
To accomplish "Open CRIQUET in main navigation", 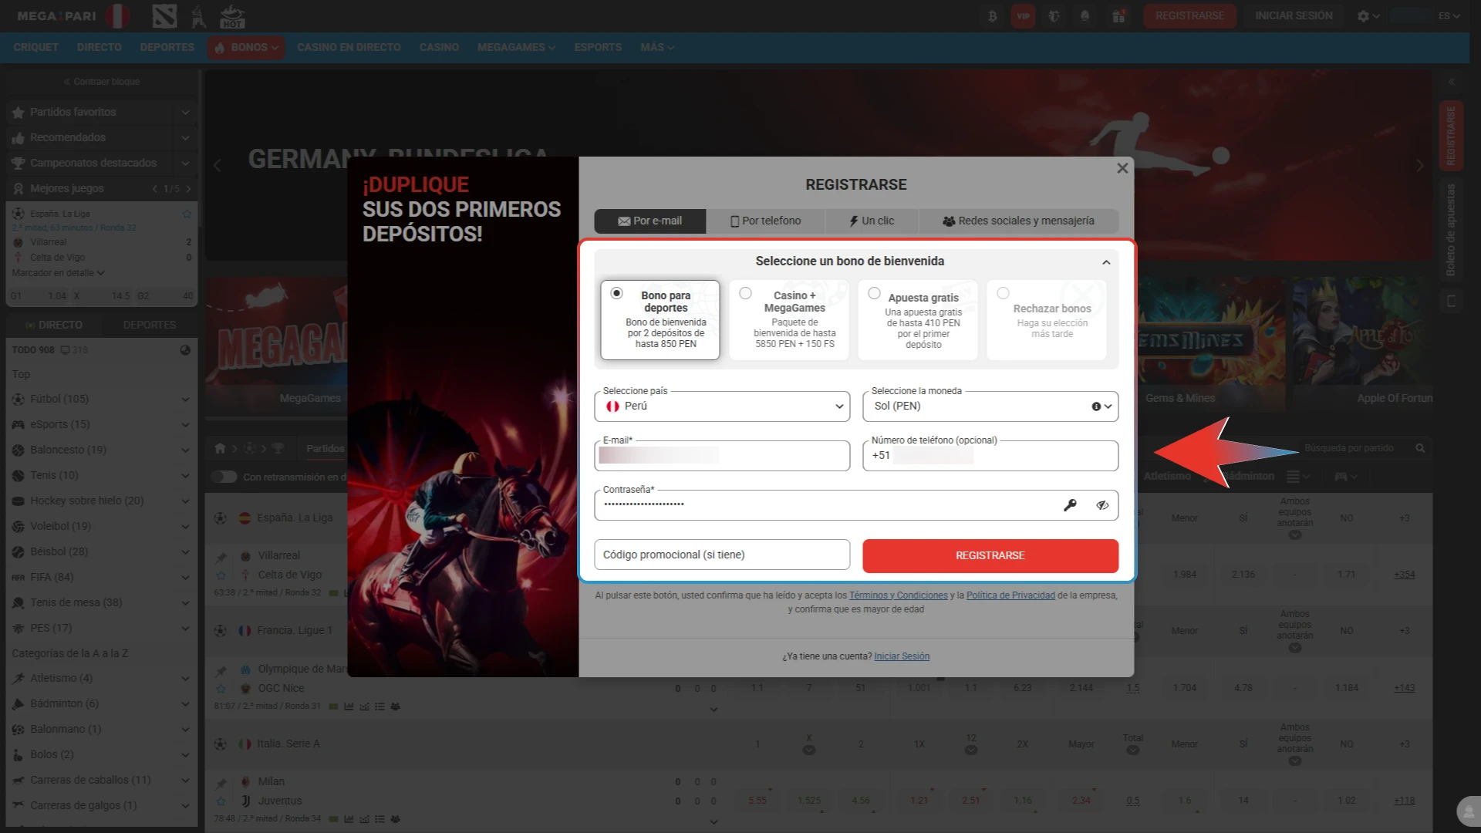I will click(35, 47).
